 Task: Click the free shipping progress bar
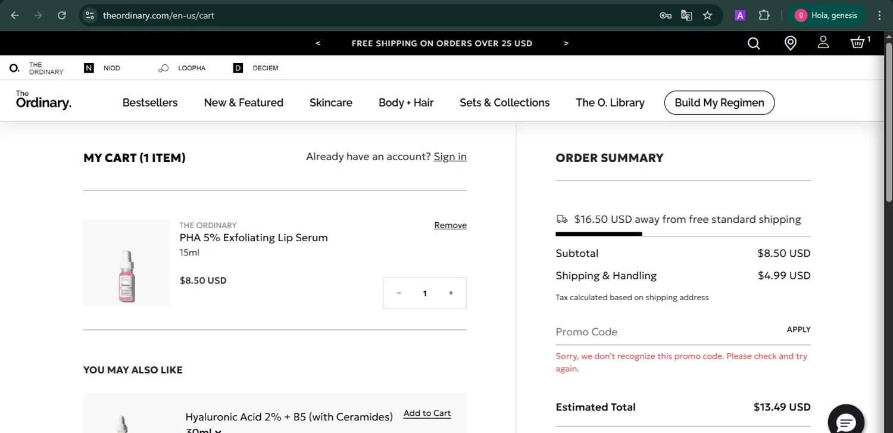pos(683,234)
